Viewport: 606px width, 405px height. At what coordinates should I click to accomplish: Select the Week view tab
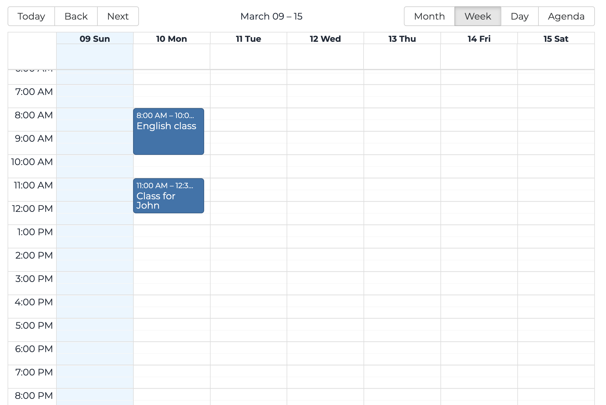(x=478, y=16)
